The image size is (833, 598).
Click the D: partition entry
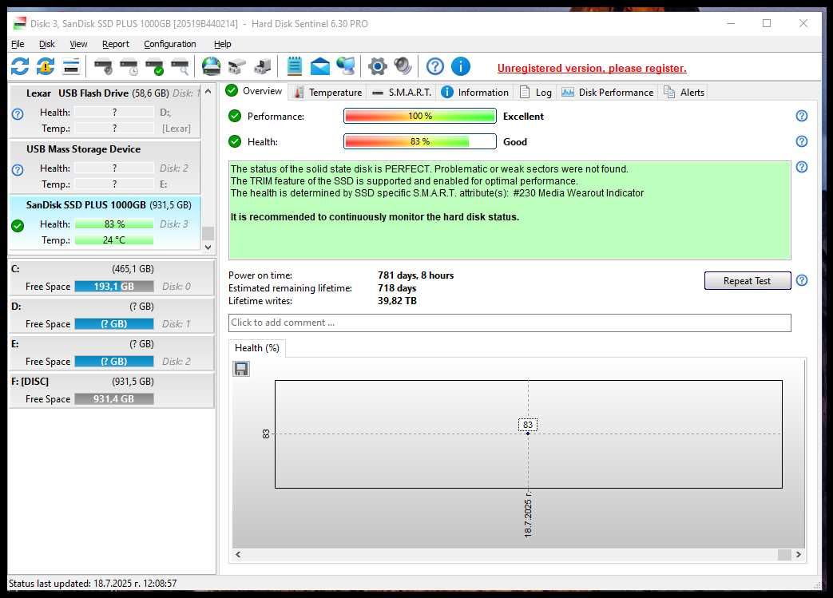112,315
